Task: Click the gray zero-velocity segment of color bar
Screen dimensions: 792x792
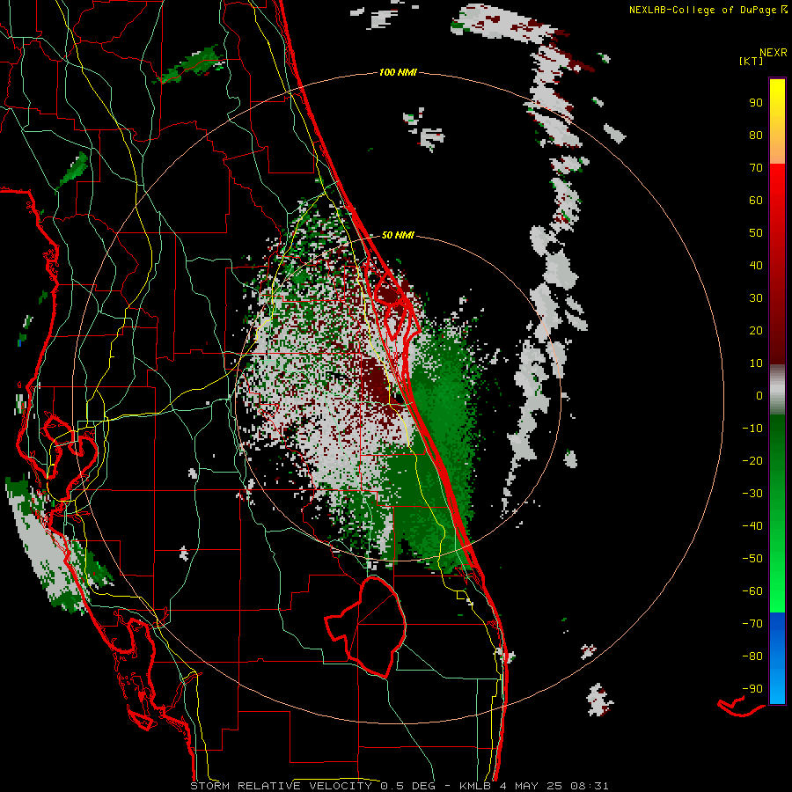Action: pos(777,390)
